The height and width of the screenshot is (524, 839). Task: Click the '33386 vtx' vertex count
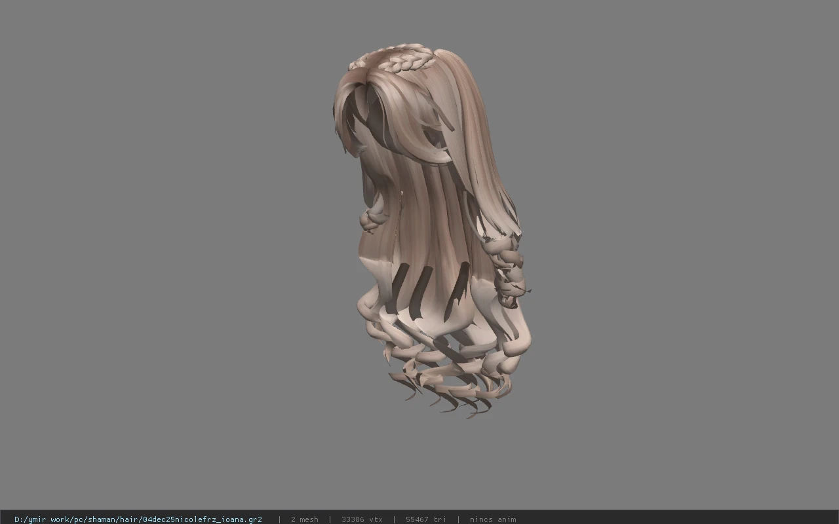click(x=362, y=519)
